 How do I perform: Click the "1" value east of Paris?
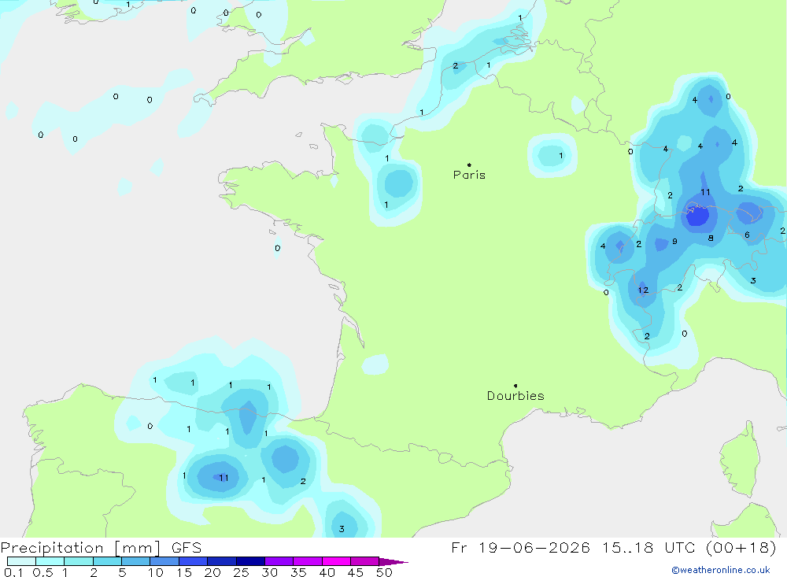pyautogui.click(x=560, y=156)
